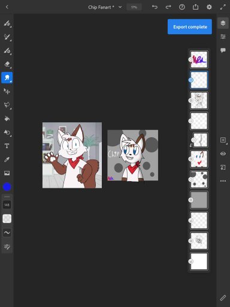Tap the Export complete notification
Screen dimensions: 230x307
pyautogui.click(x=190, y=27)
